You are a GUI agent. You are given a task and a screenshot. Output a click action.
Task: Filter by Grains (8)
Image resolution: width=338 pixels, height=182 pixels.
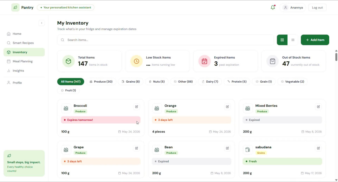(x=130, y=82)
